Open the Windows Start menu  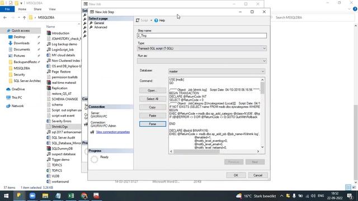pyautogui.click(x=6, y=196)
